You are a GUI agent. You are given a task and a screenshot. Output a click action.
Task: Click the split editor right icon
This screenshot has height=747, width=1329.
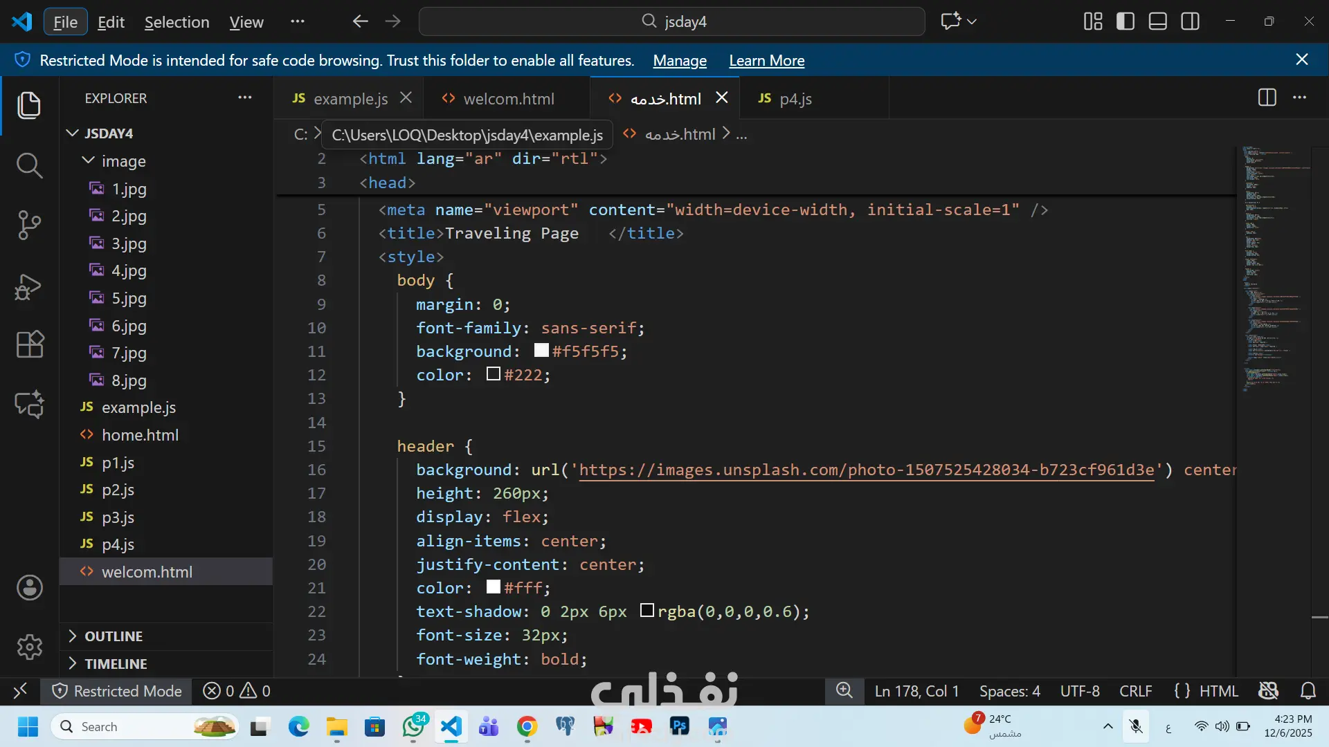1267,98
